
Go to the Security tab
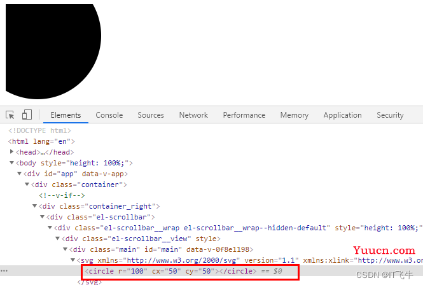390,115
